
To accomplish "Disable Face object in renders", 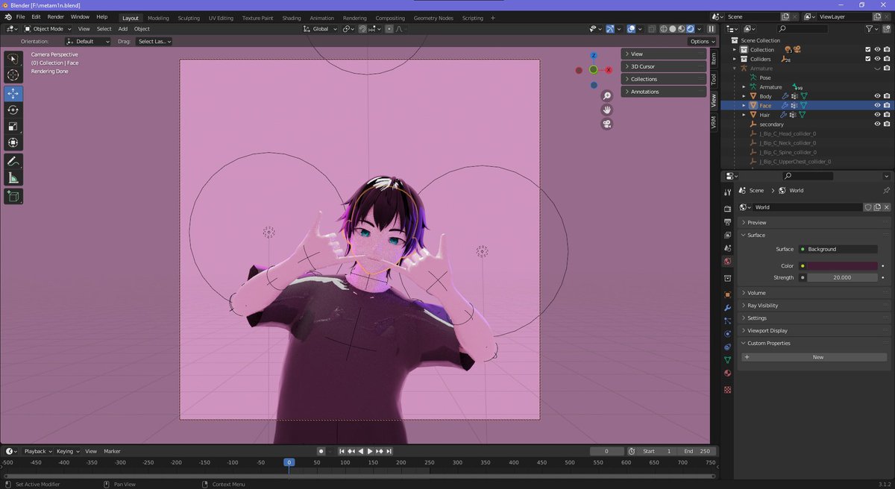I will [887, 106].
